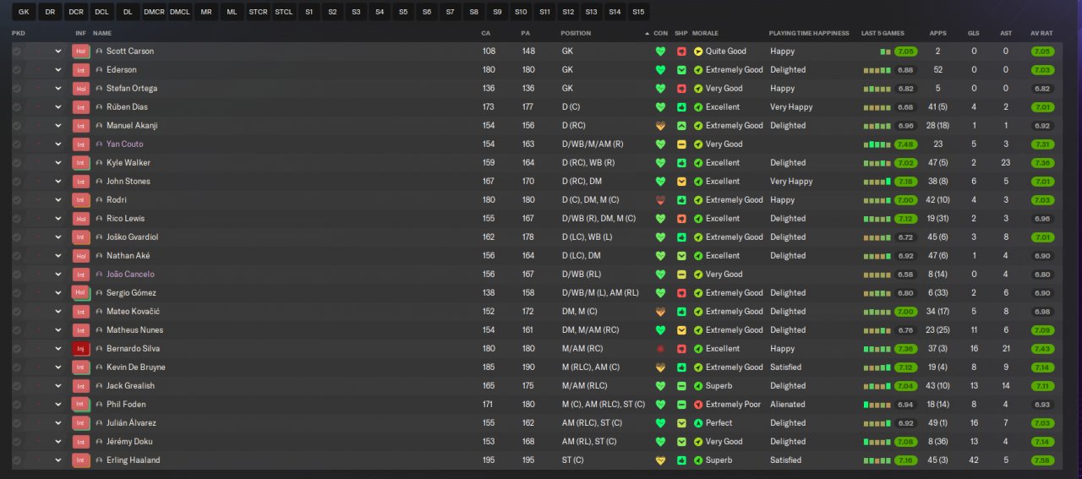Sort by the POSITION column header
The height and width of the screenshot is (479, 1082).
(576, 33)
